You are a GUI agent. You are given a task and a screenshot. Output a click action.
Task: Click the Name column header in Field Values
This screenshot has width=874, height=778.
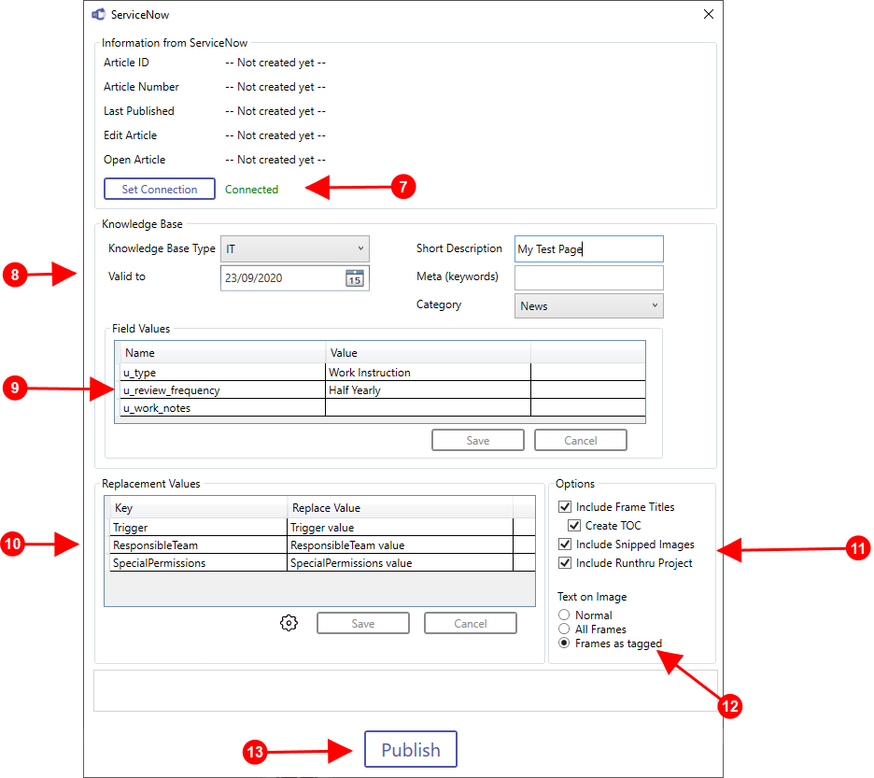pos(222,352)
